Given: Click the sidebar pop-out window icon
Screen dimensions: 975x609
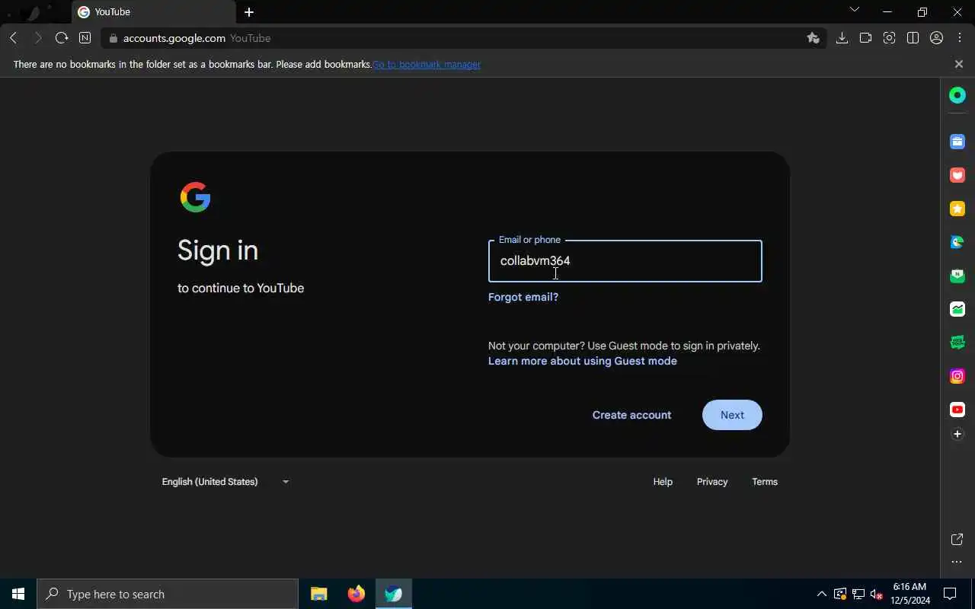Looking at the screenshot, I should pyautogui.click(x=957, y=540).
